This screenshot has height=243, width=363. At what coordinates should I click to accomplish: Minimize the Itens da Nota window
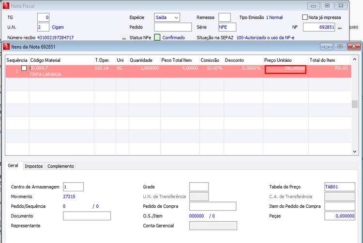pos(326,47)
